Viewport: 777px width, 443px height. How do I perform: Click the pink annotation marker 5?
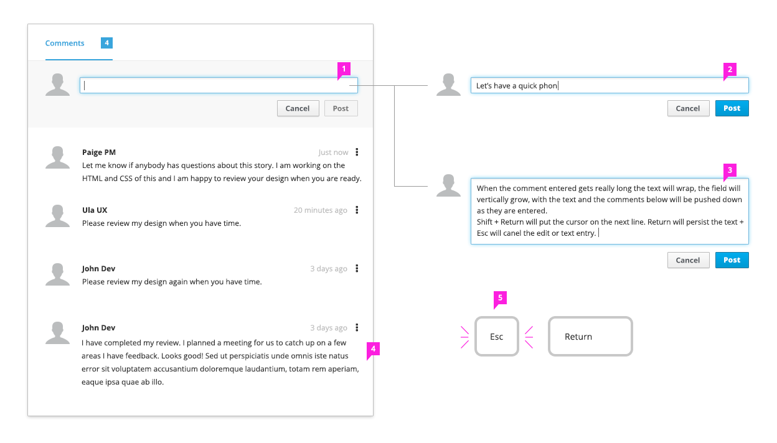(500, 299)
